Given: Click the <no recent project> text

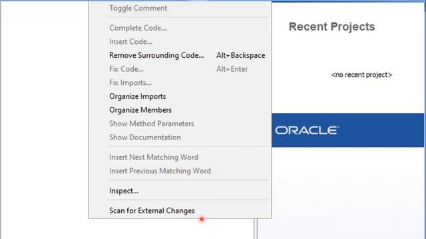Looking at the screenshot, I should click(361, 75).
